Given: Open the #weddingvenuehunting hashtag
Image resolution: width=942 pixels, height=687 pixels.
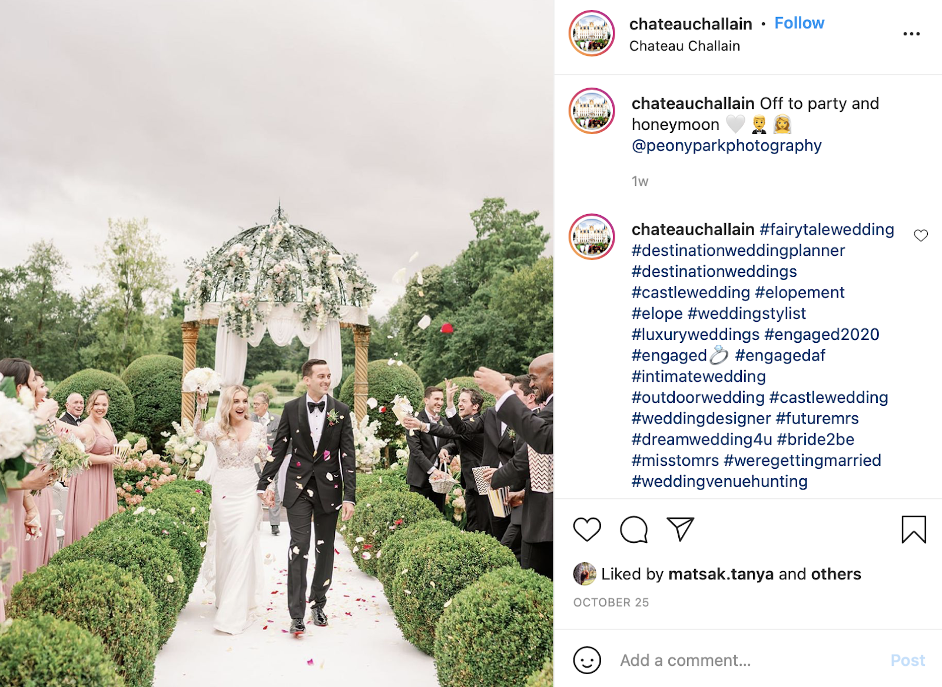Looking at the screenshot, I should tap(719, 481).
